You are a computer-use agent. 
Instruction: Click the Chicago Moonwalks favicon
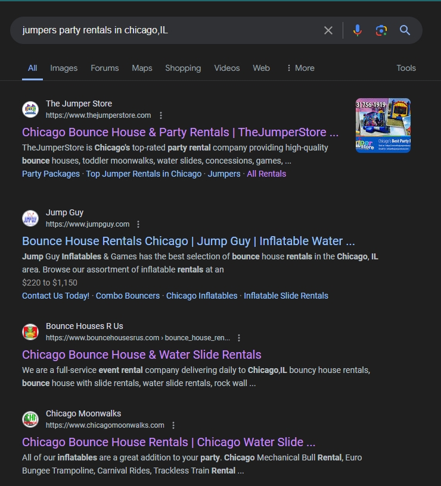pyautogui.click(x=30, y=419)
